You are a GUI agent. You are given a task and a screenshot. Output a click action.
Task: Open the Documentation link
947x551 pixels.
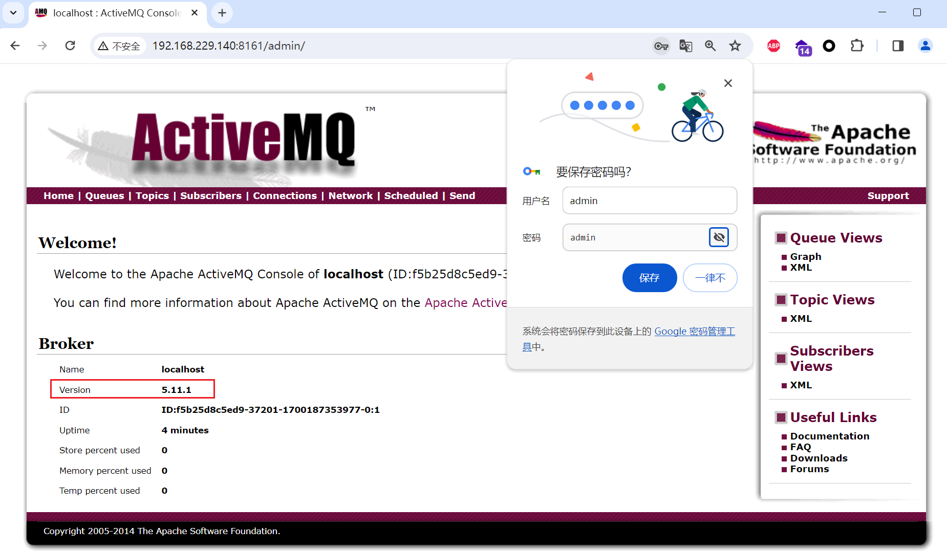coord(829,436)
